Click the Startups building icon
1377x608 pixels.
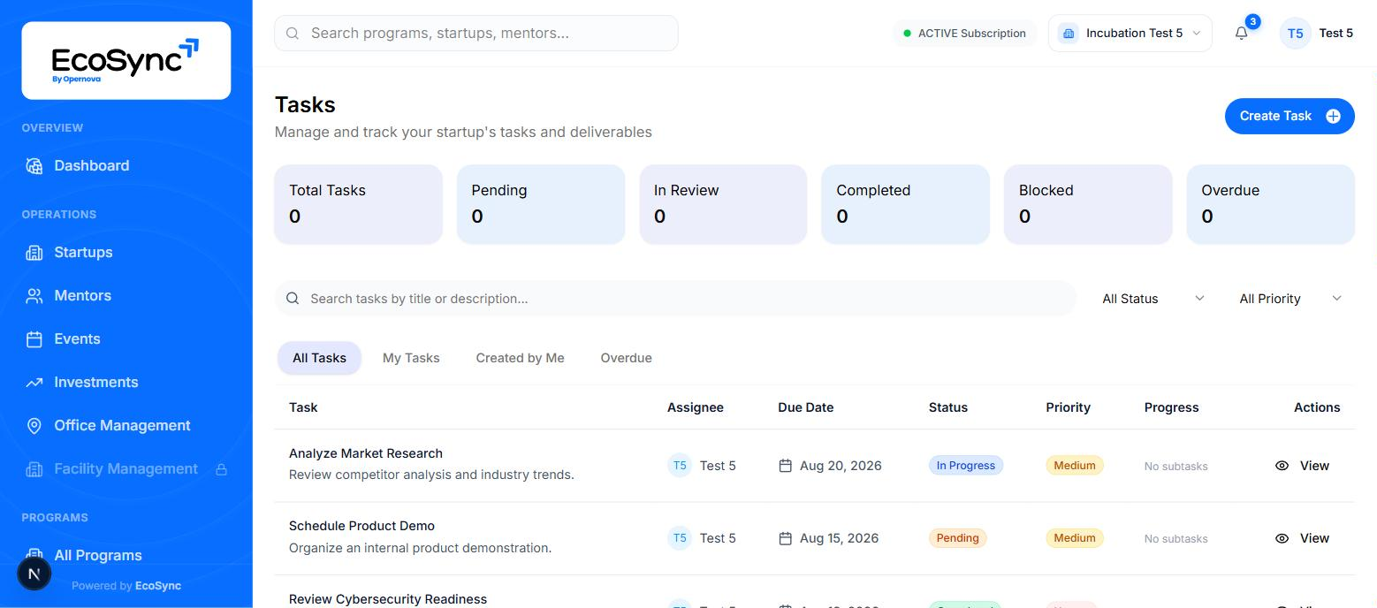click(34, 253)
